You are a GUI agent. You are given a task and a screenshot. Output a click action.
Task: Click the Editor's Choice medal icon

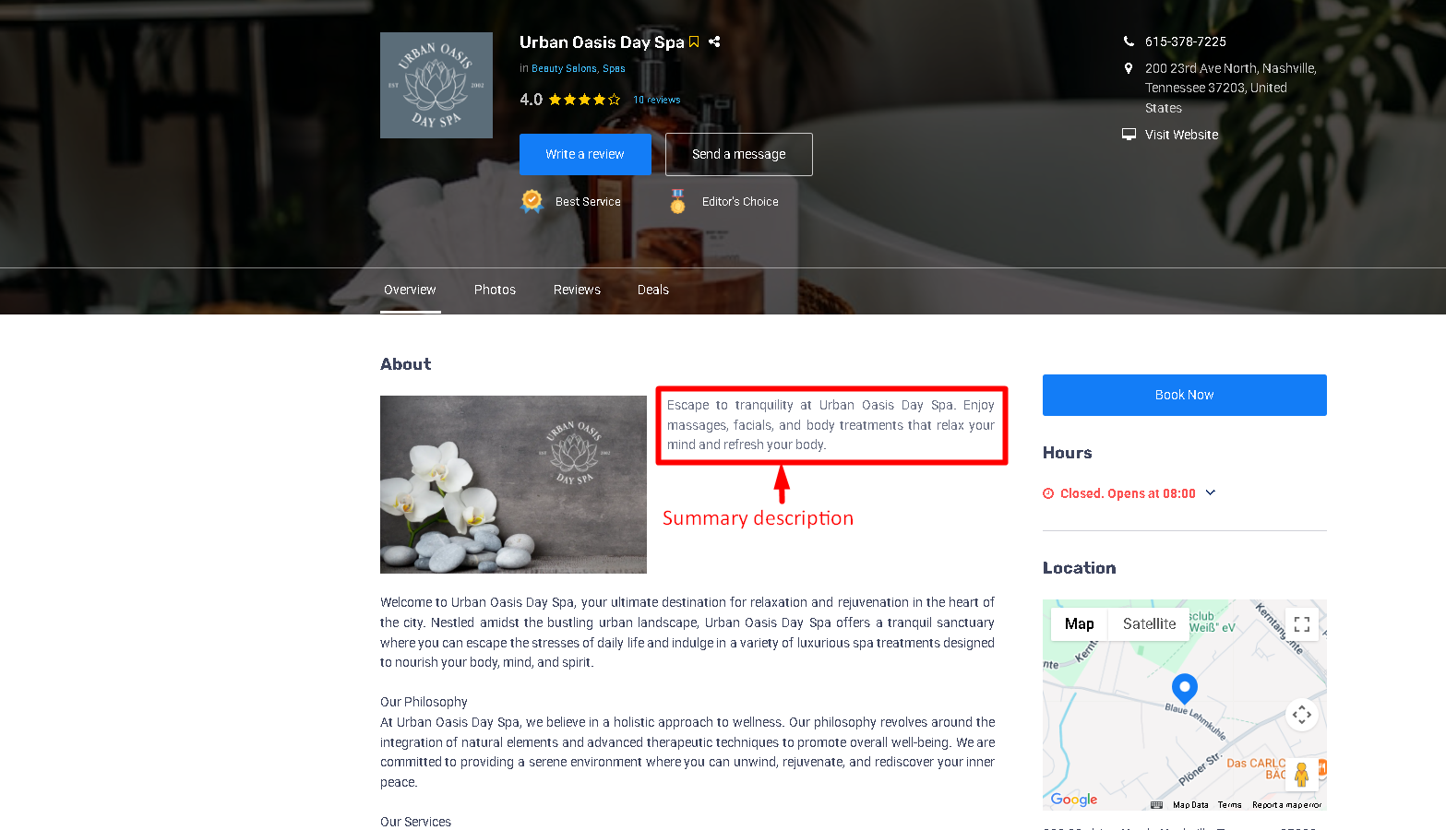pyautogui.click(x=677, y=201)
